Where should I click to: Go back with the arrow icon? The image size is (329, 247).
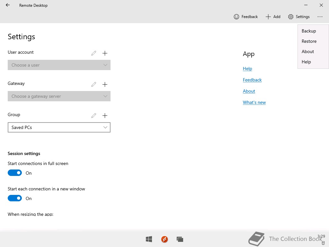8,5
